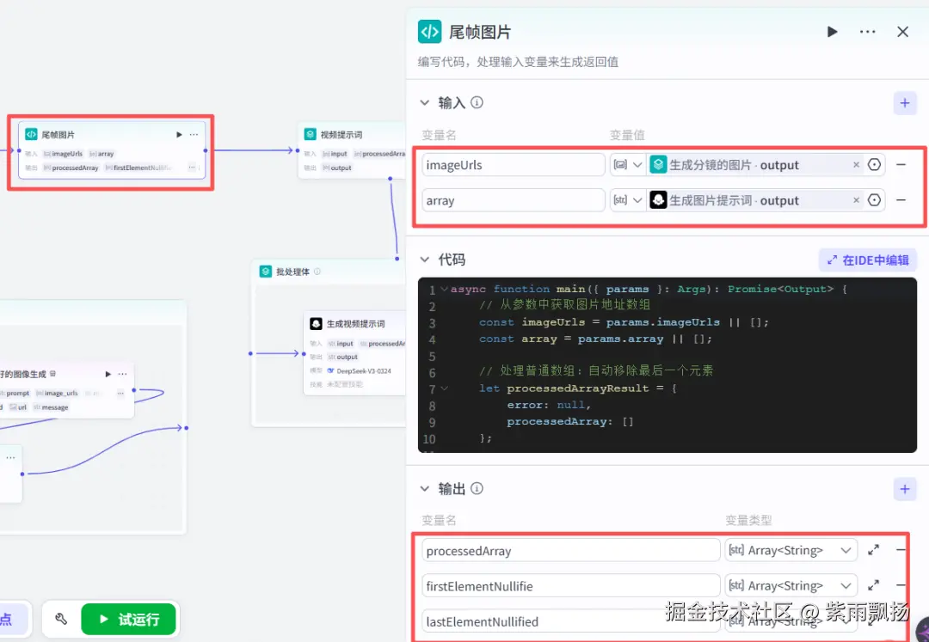Edit the array variable name field

pyautogui.click(x=513, y=200)
